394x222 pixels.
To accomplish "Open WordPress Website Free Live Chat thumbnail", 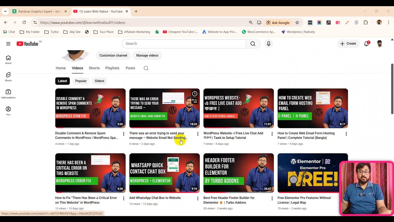I will click(239, 108).
